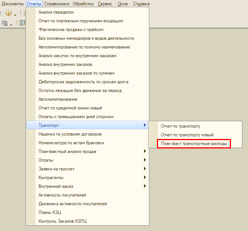Viewport: 248px width, 231px height.
Task: Select Номенклатура по актам браковки
Action: [87, 143]
